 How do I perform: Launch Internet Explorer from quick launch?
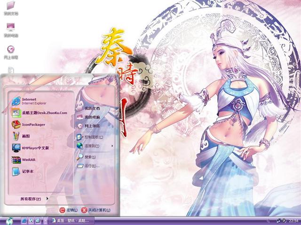click(24, 221)
